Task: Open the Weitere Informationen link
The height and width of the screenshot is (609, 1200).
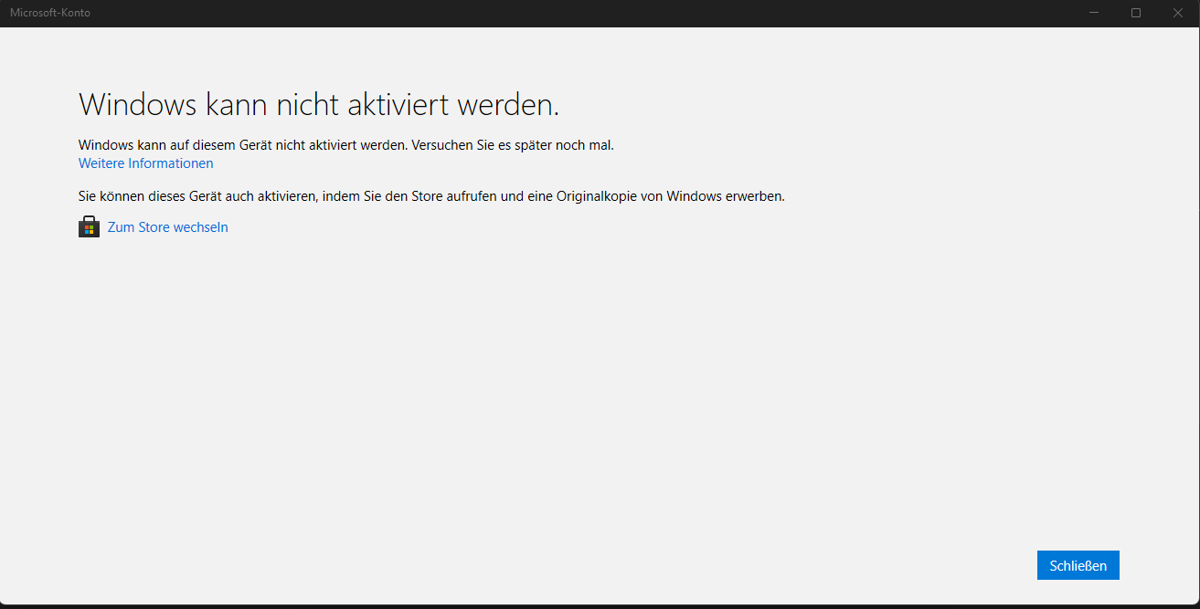Action: (x=146, y=163)
